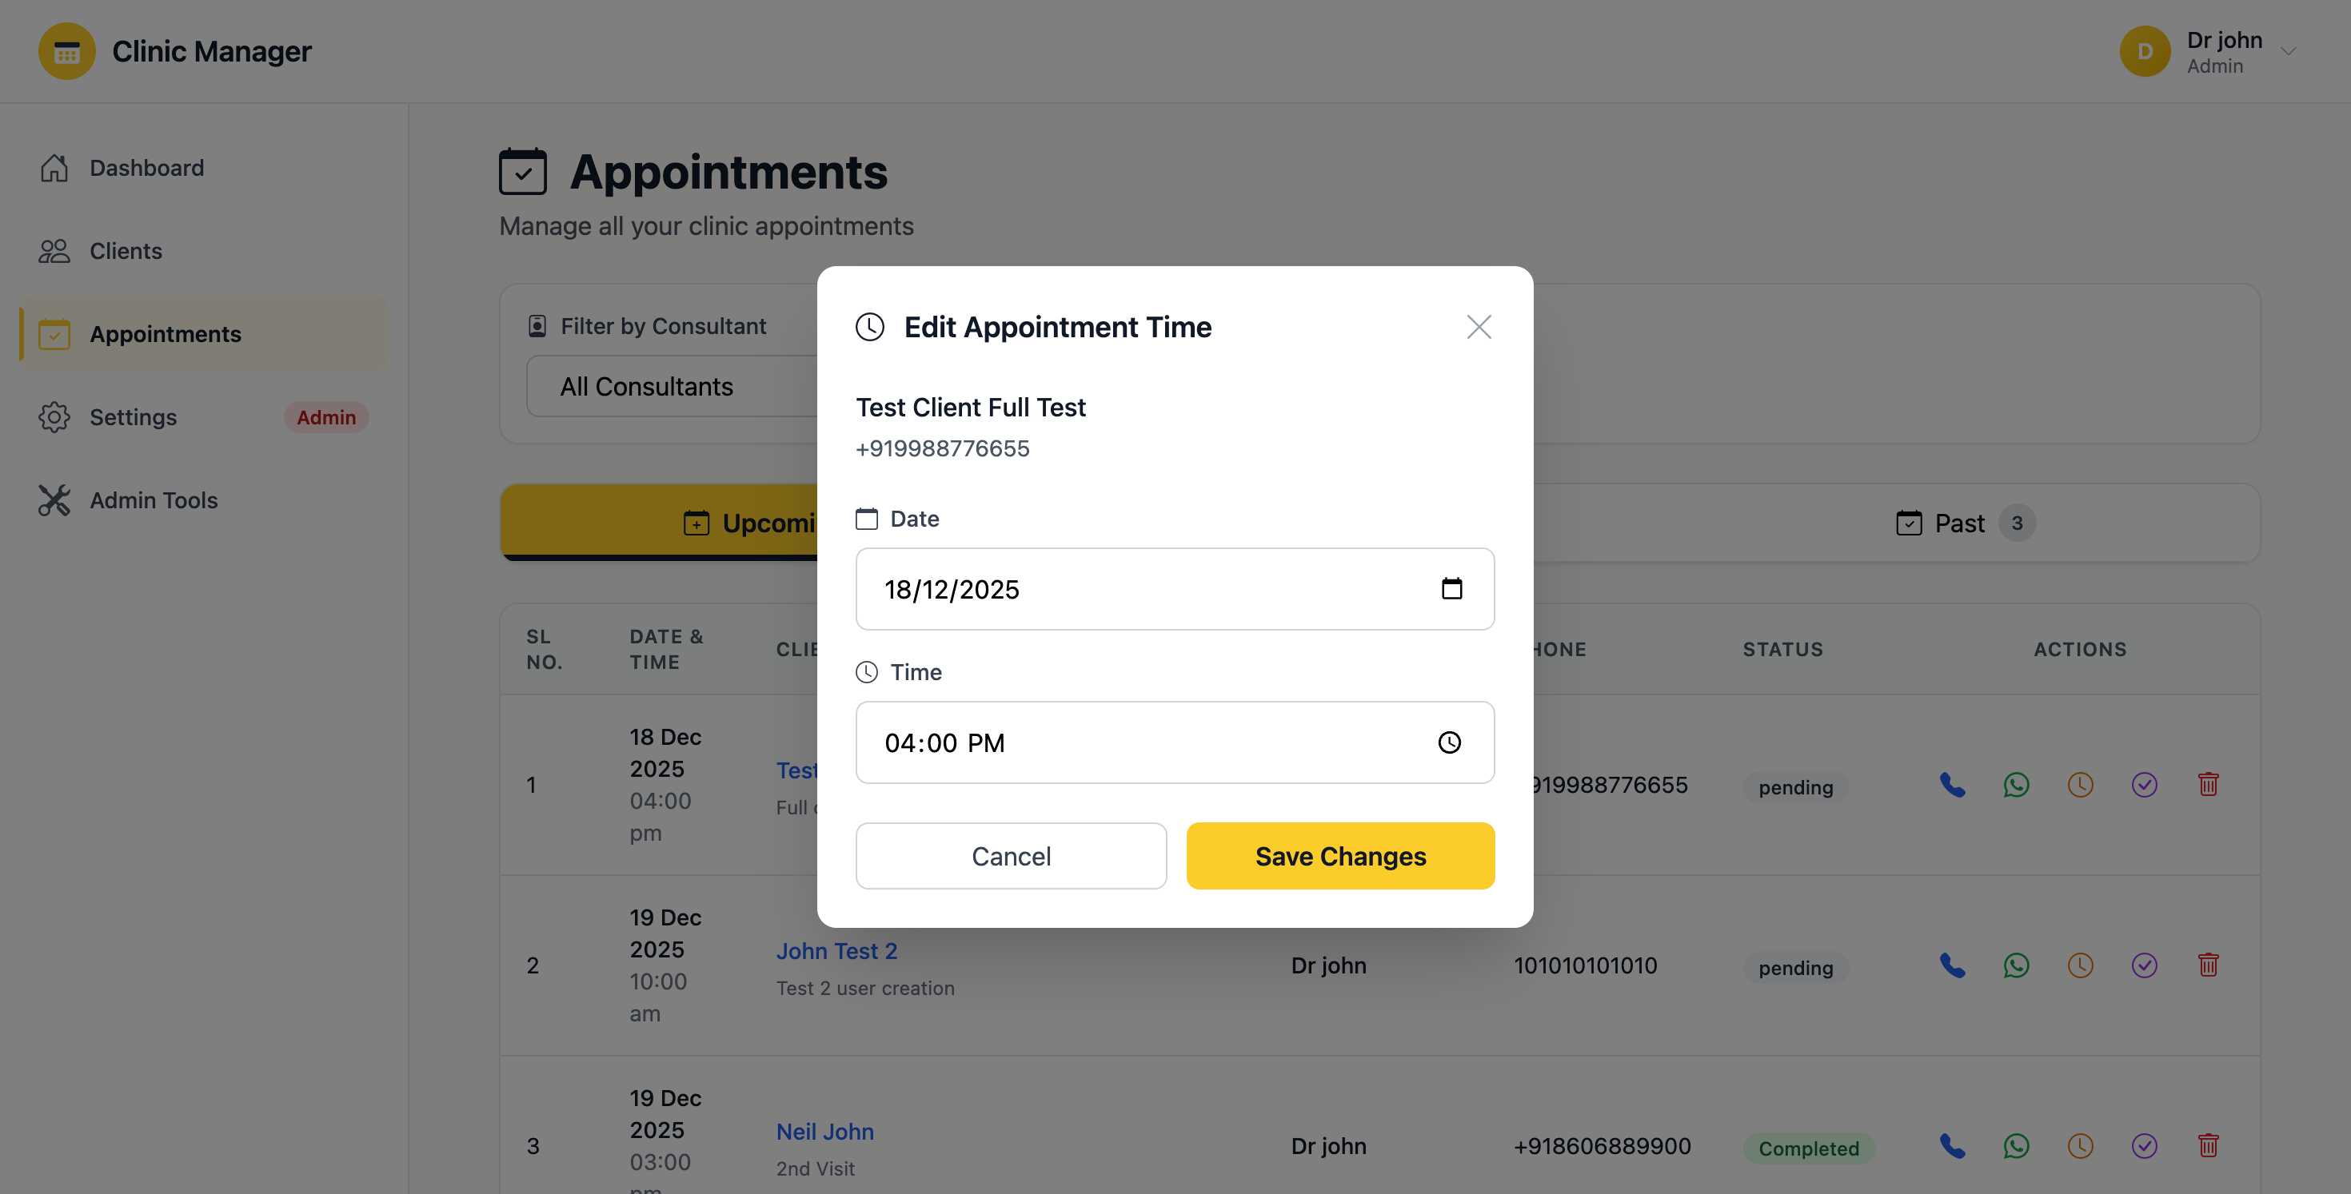
Task: Open calendar picker in the Date field
Action: (1453, 588)
